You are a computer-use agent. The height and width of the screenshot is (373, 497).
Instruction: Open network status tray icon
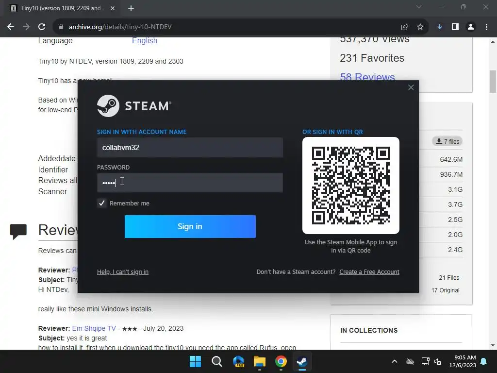(x=425, y=361)
